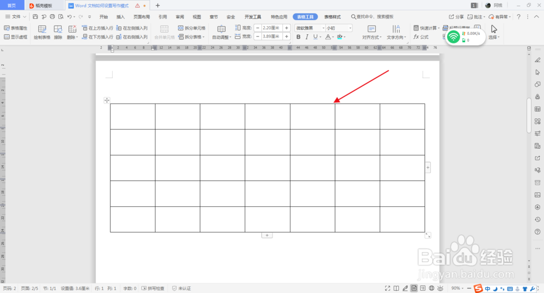The width and height of the screenshot is (544, 293).
Task: Toggle show gridlines (显示虚框)
Action: coord(16,37)
